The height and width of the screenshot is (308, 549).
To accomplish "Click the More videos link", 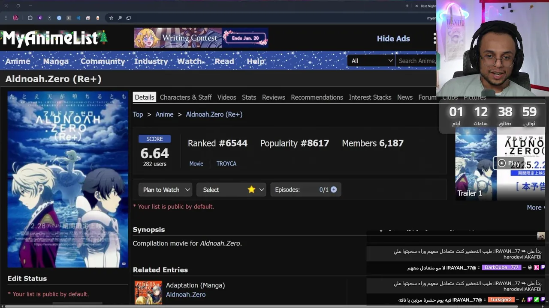I will coord(535,207).
